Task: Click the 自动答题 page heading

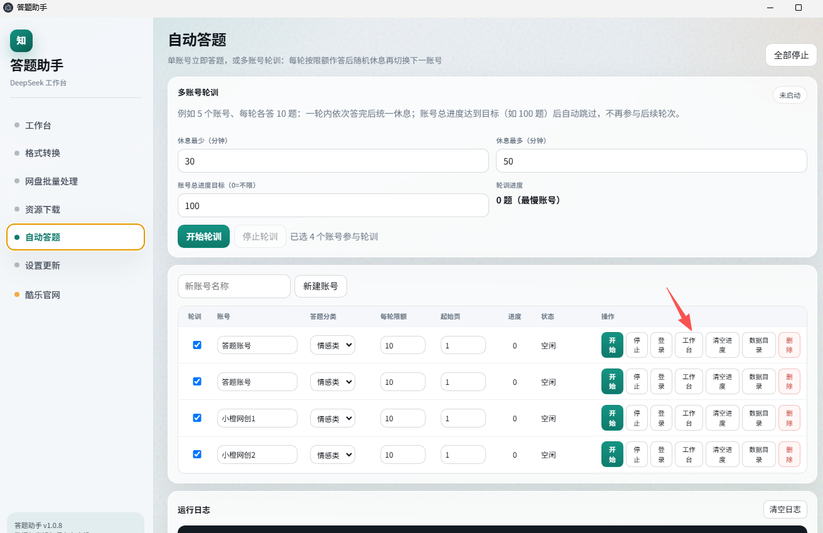Action: [x=197, y=40]
